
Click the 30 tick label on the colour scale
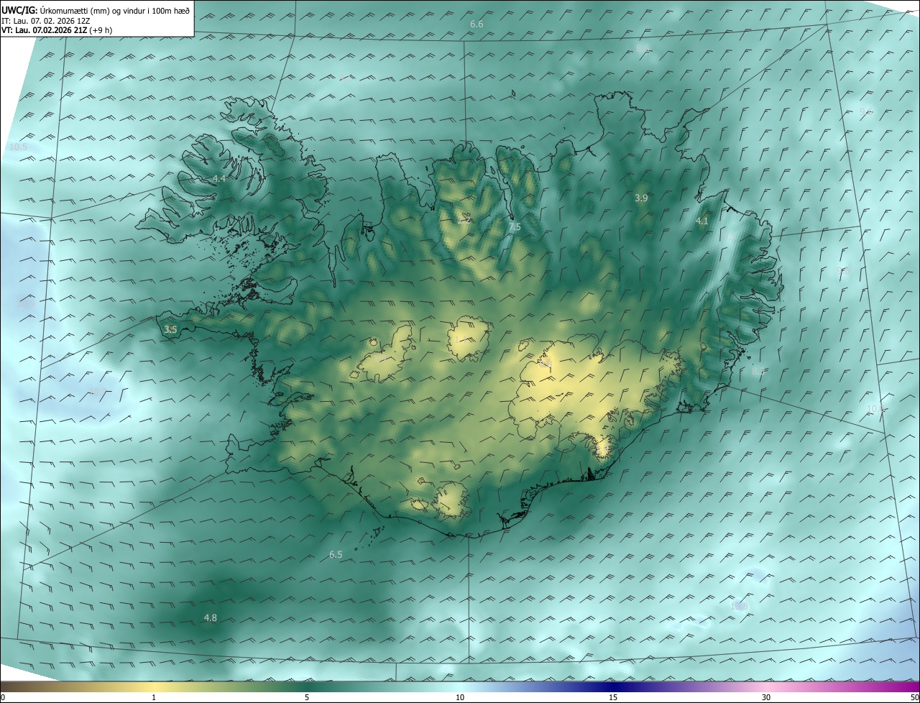(766, 697)
